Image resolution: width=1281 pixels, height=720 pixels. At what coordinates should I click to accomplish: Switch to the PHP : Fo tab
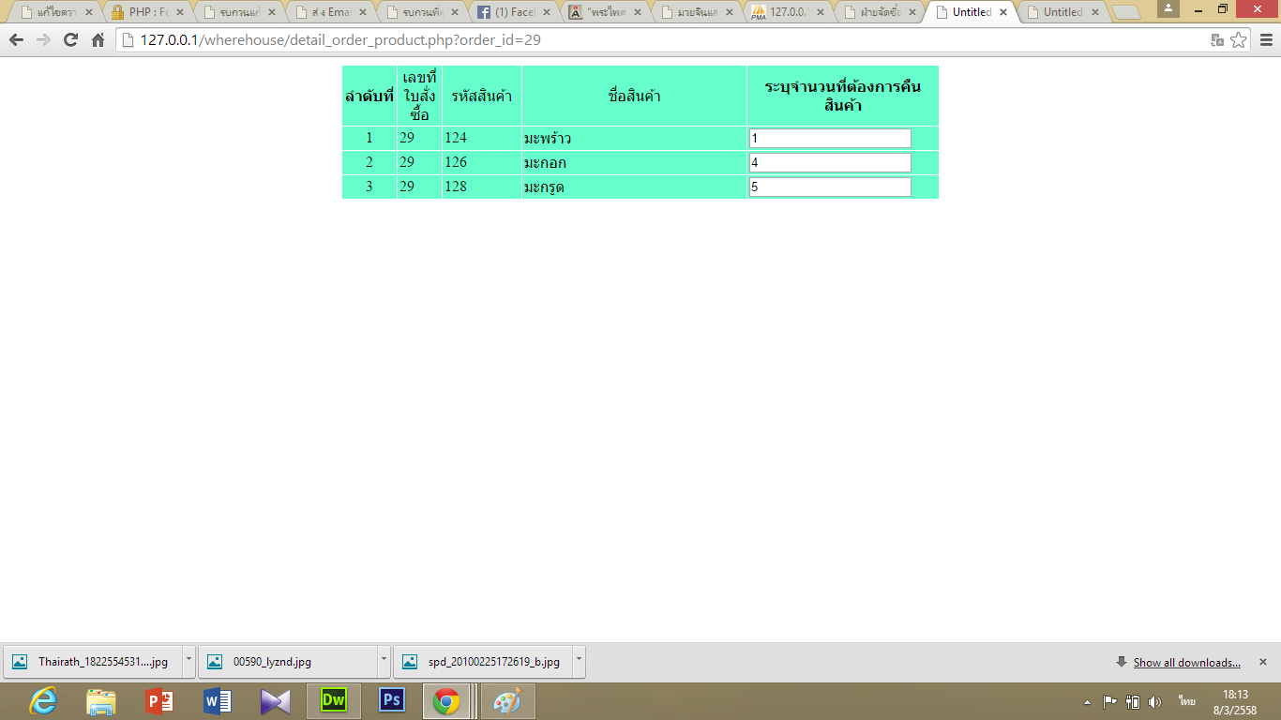147,13
